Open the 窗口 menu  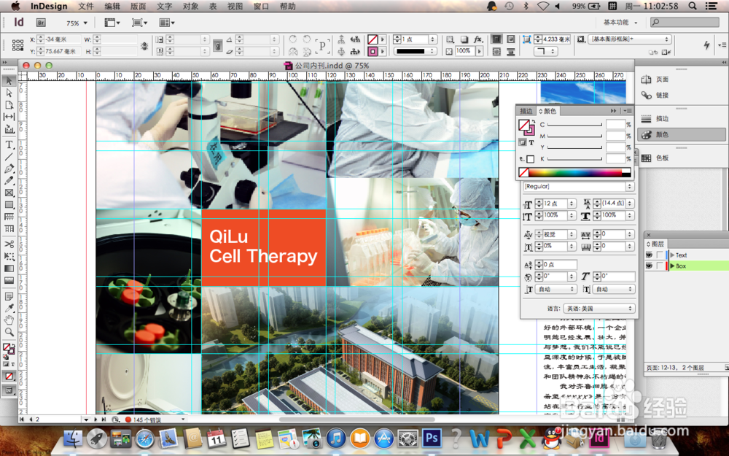[x=261, y=6]
